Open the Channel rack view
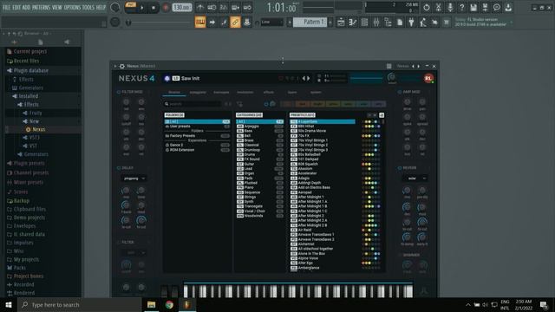The height and width of the screenshot is (312, 555). click(x=364, y=23)
